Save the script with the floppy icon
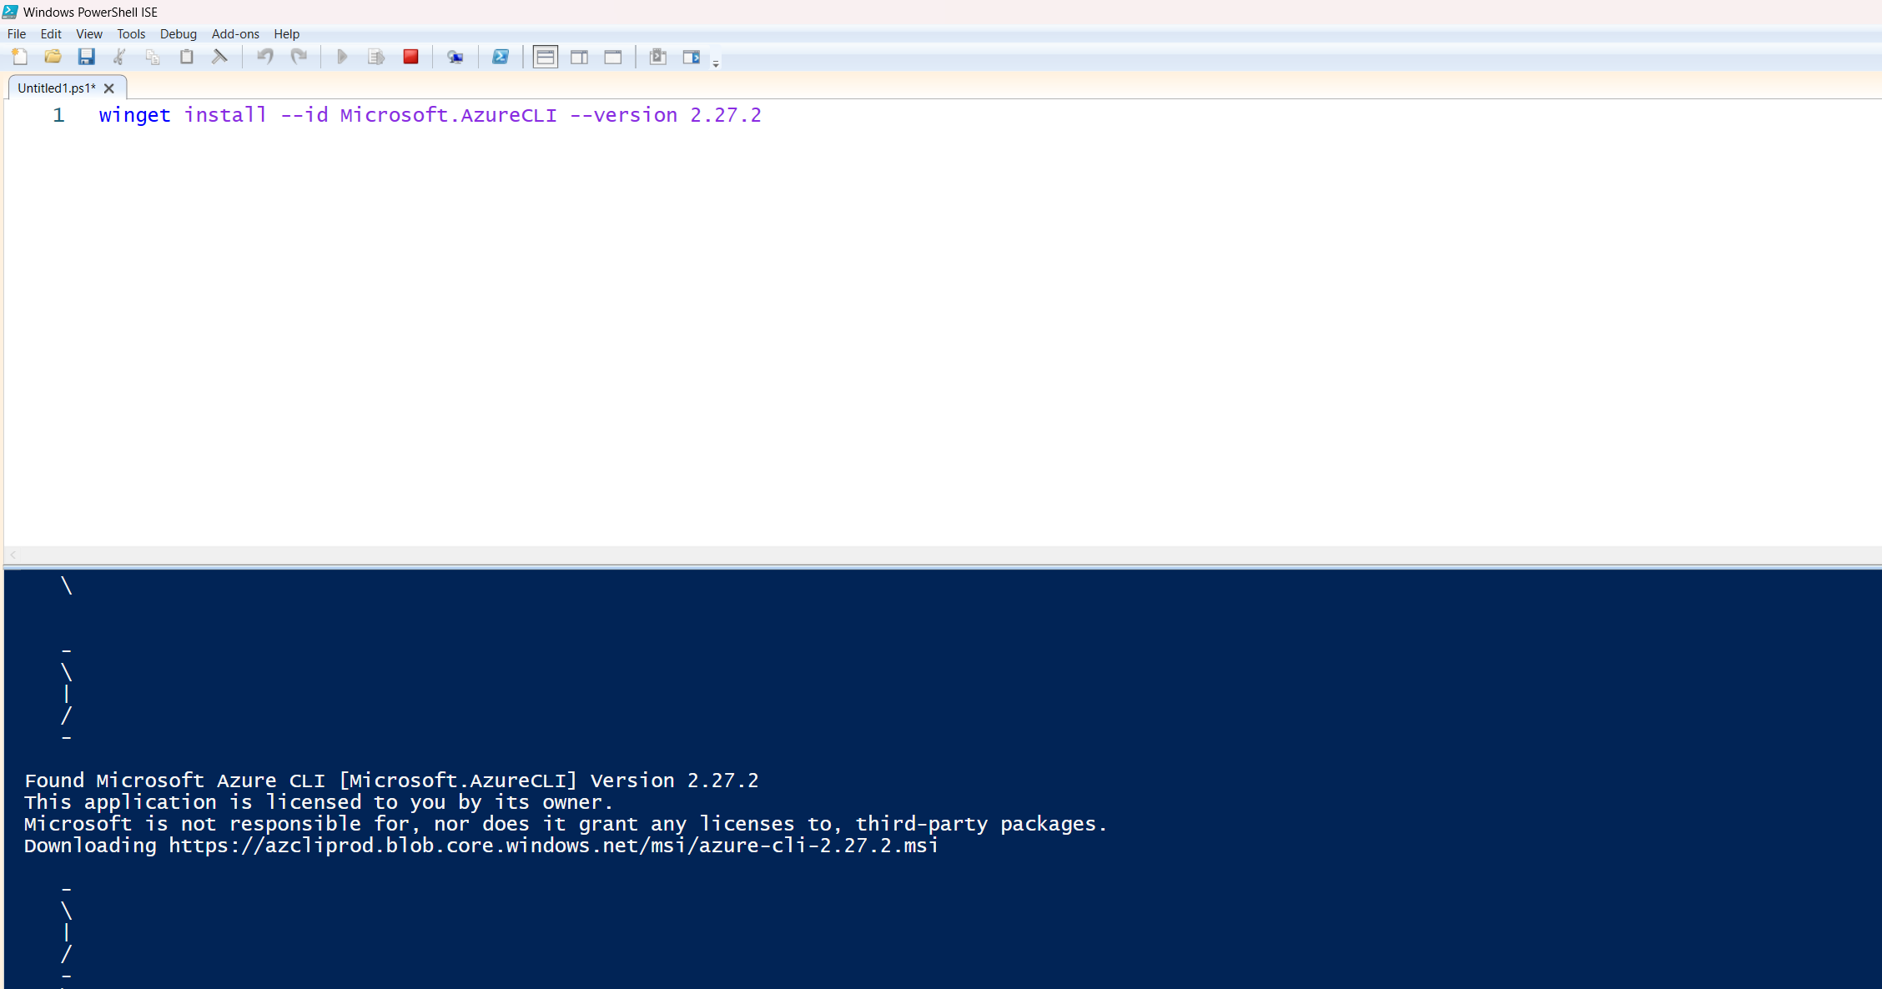The height and width of the screenshot is (989, 1882). pyautogui.click(x=86, y=57)
